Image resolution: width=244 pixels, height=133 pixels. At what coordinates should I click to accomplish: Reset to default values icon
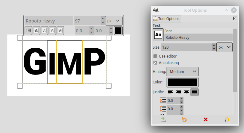pos(227,119)
